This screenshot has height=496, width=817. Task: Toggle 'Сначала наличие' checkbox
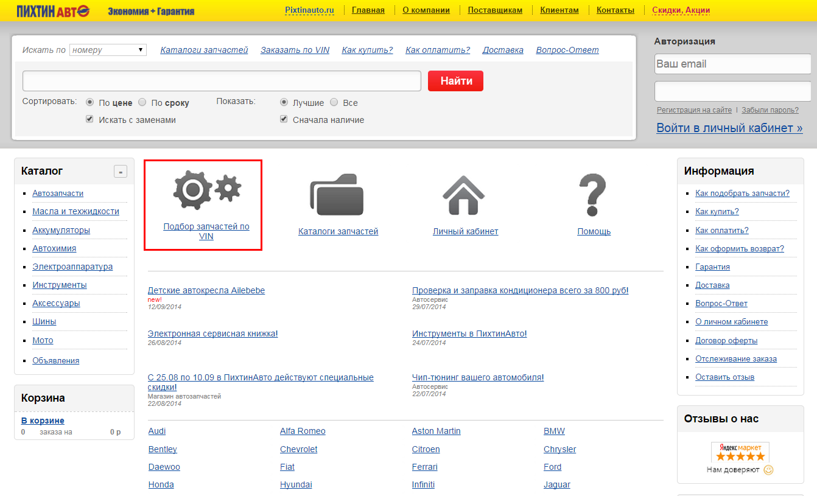[284, 119]
